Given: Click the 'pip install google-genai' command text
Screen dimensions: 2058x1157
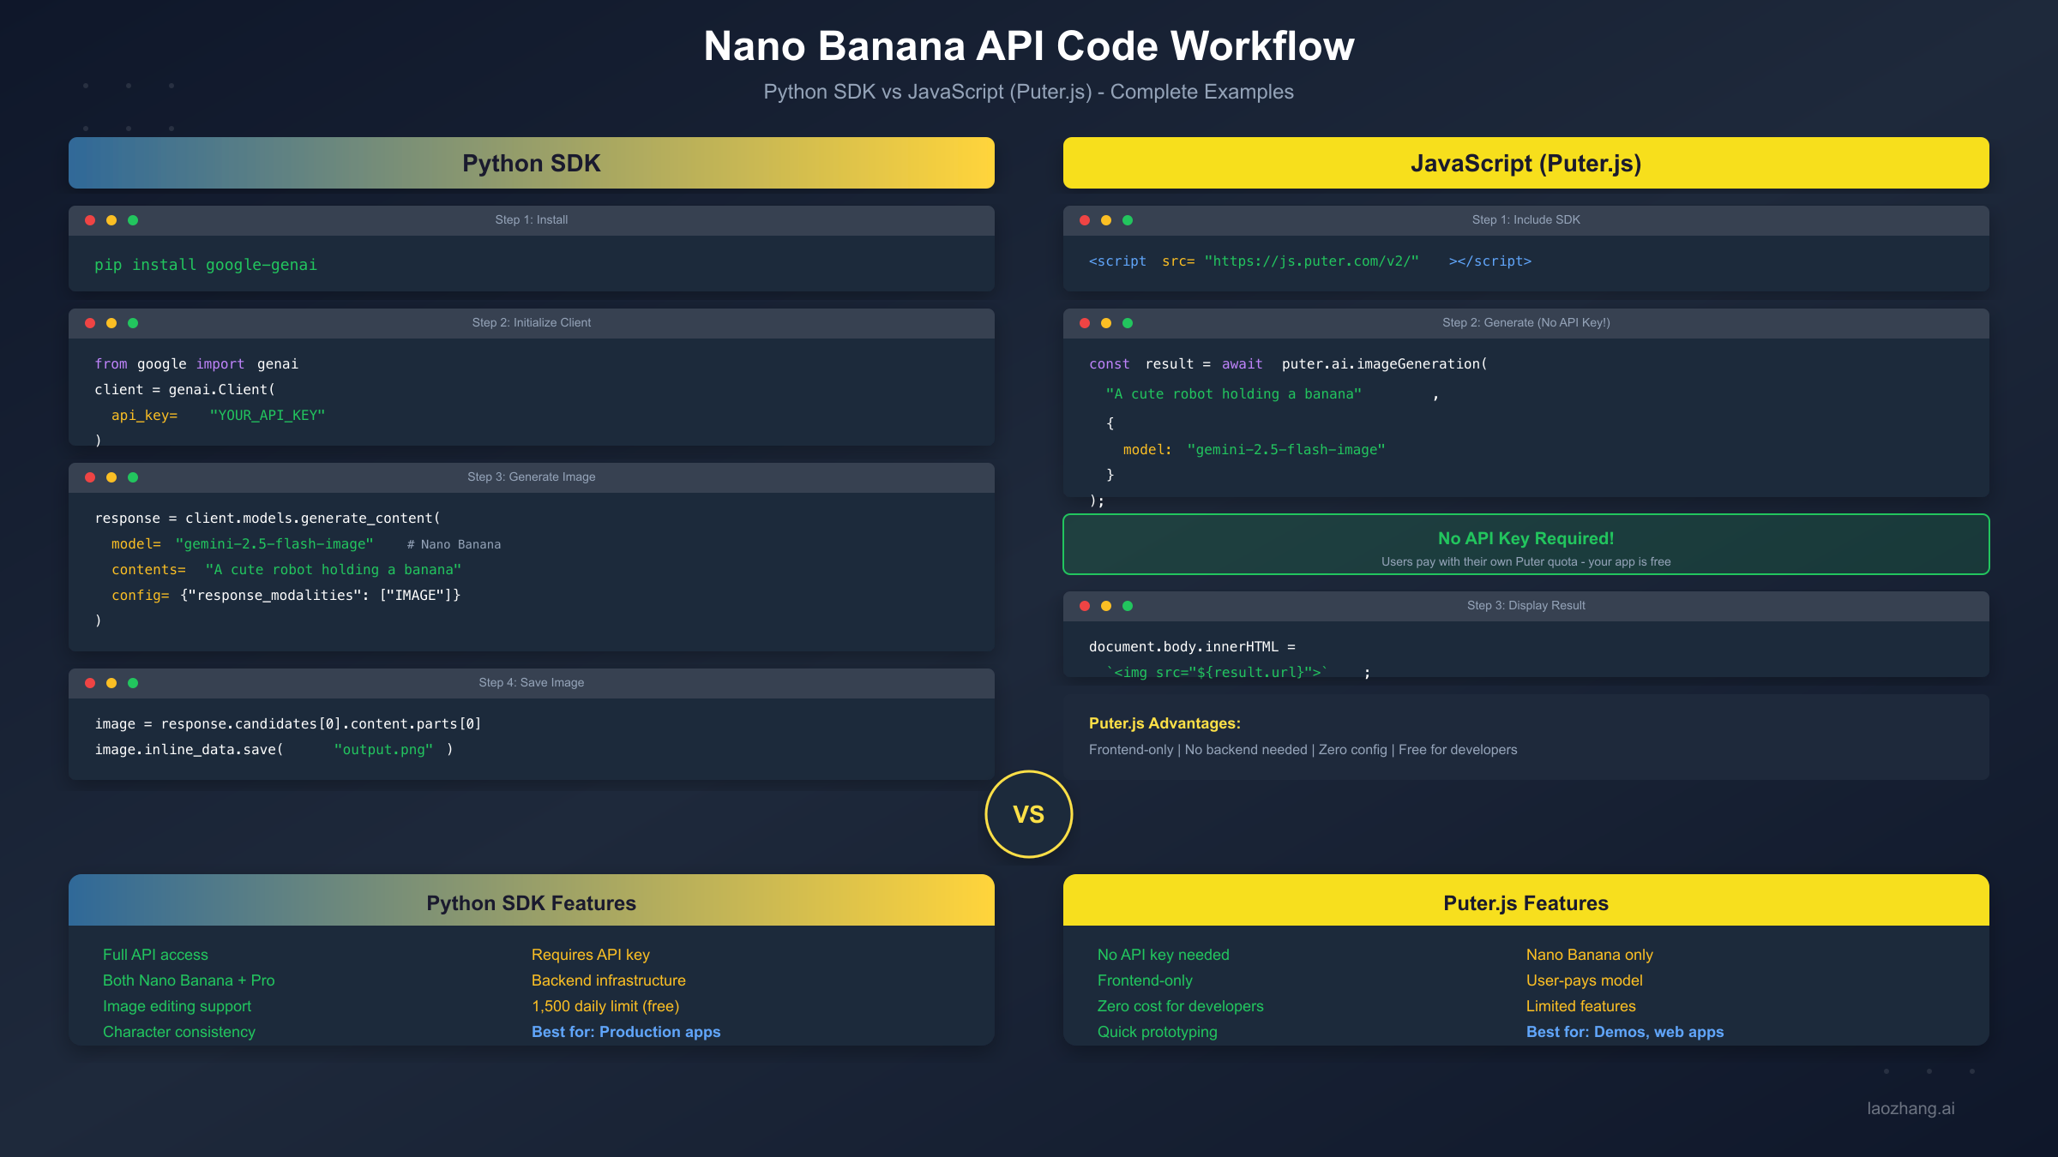Looking at the screenshot, I should (206, 265).
